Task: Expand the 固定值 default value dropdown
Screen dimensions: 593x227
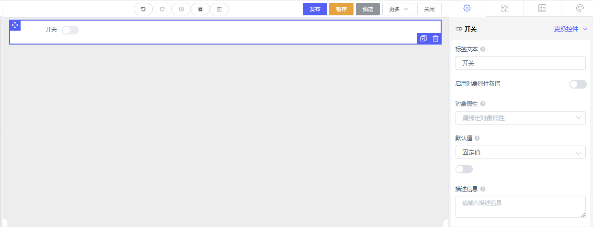Action: (x=520, y=152)
